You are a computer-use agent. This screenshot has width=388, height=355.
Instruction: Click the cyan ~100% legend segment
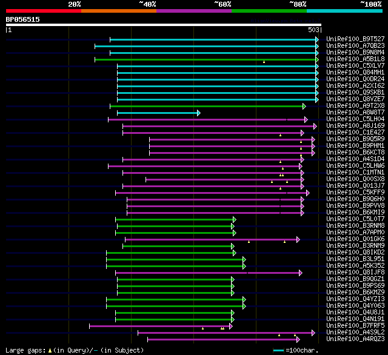[x=345, y=11]
